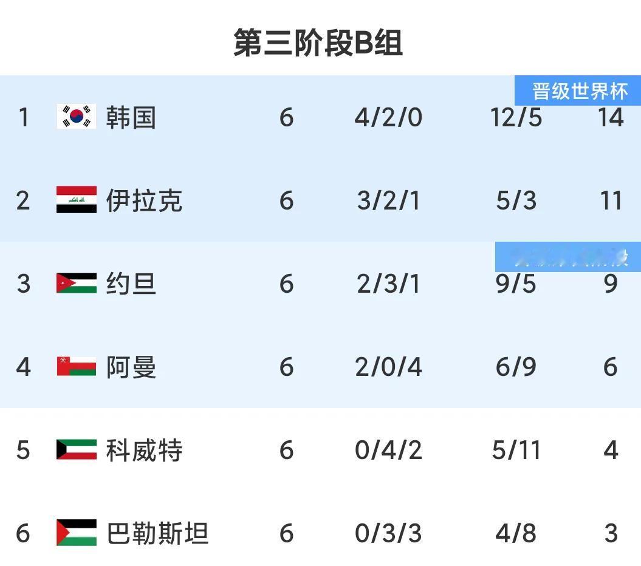Screen dimensions: 641x566
Task: Open team name 巴勒斯坦
Action: tap(157, 533)
